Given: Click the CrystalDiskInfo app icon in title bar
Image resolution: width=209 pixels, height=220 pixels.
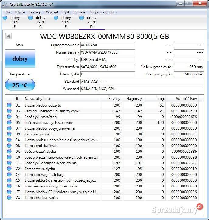Looking at the screenshot, I should pos(5,4).
